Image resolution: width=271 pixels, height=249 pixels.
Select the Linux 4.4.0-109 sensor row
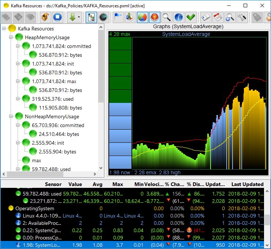[132, 216]
